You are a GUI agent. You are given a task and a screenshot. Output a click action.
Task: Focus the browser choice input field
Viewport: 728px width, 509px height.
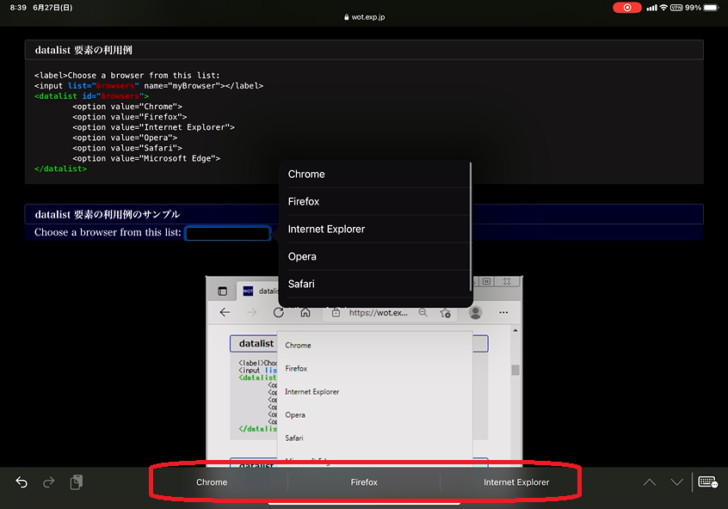(227, 233)
